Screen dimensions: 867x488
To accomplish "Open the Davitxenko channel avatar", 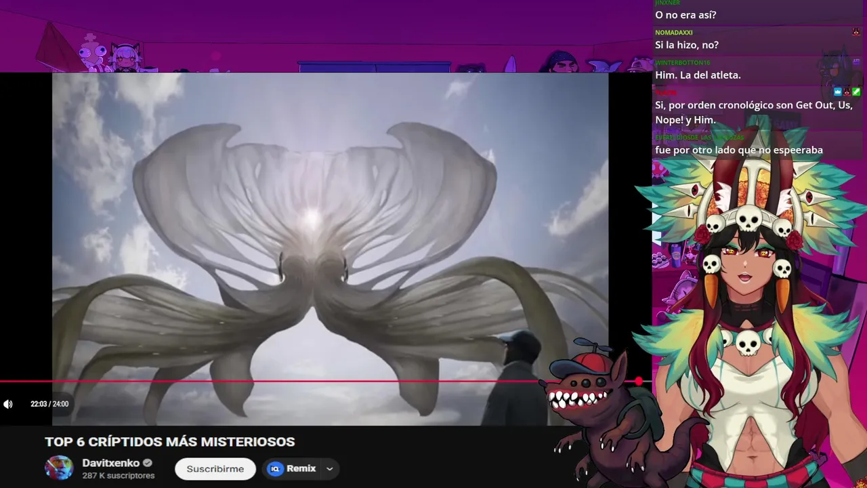I will pos(59,468).
